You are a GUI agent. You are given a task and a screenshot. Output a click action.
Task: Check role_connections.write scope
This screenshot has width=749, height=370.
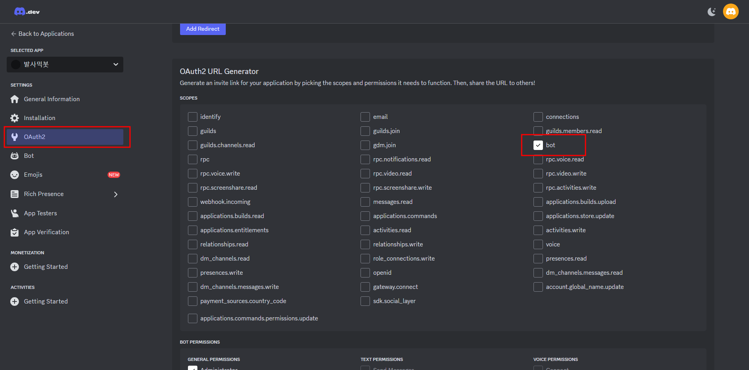[x=365, y=259]
